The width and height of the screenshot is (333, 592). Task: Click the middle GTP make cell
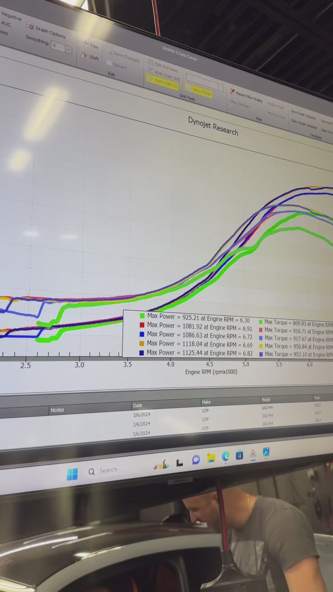tap(205, 420)
